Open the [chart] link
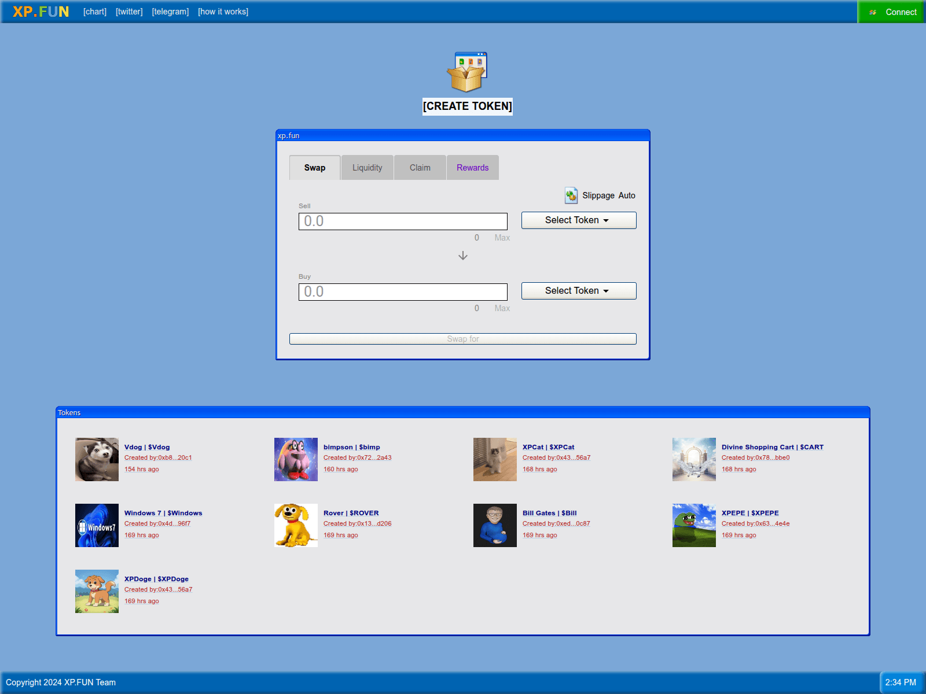Screen dimensions: 926x694 coord(95,12)
